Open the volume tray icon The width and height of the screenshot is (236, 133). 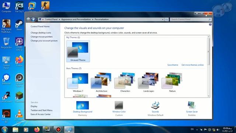coord(218,130)
